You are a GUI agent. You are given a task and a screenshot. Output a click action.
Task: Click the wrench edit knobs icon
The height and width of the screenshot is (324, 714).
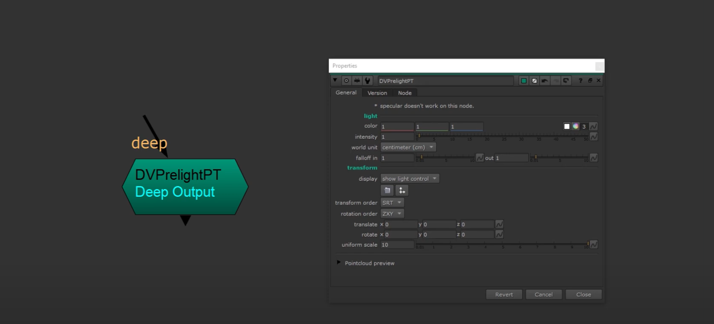367,81
